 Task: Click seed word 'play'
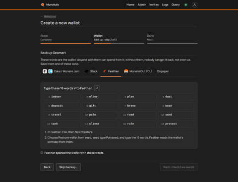(x=130, y=97)
